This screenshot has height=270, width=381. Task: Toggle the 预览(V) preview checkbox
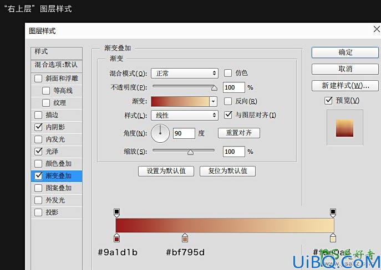click(328, 100)
